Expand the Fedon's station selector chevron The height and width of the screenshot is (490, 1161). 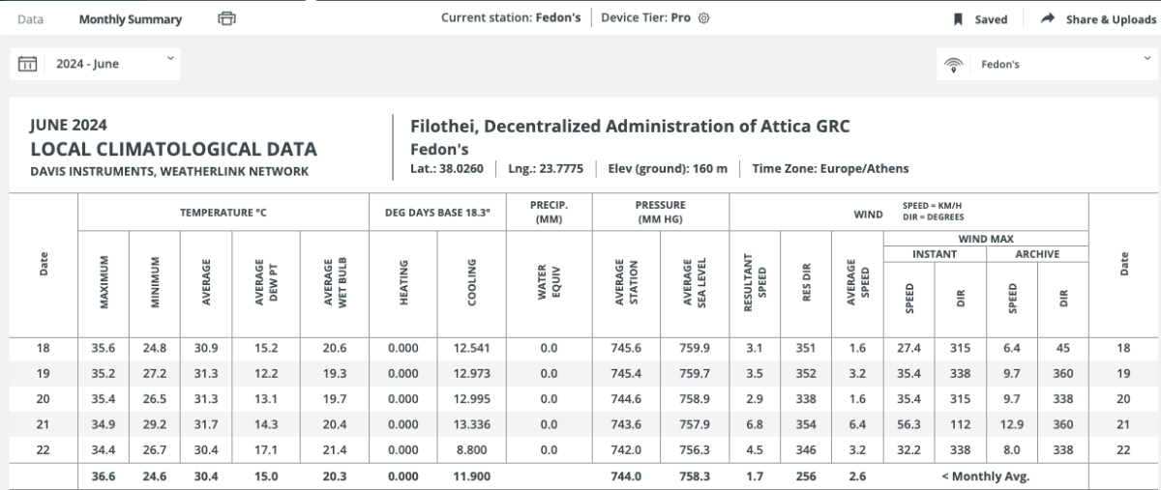click(1146, 60)
